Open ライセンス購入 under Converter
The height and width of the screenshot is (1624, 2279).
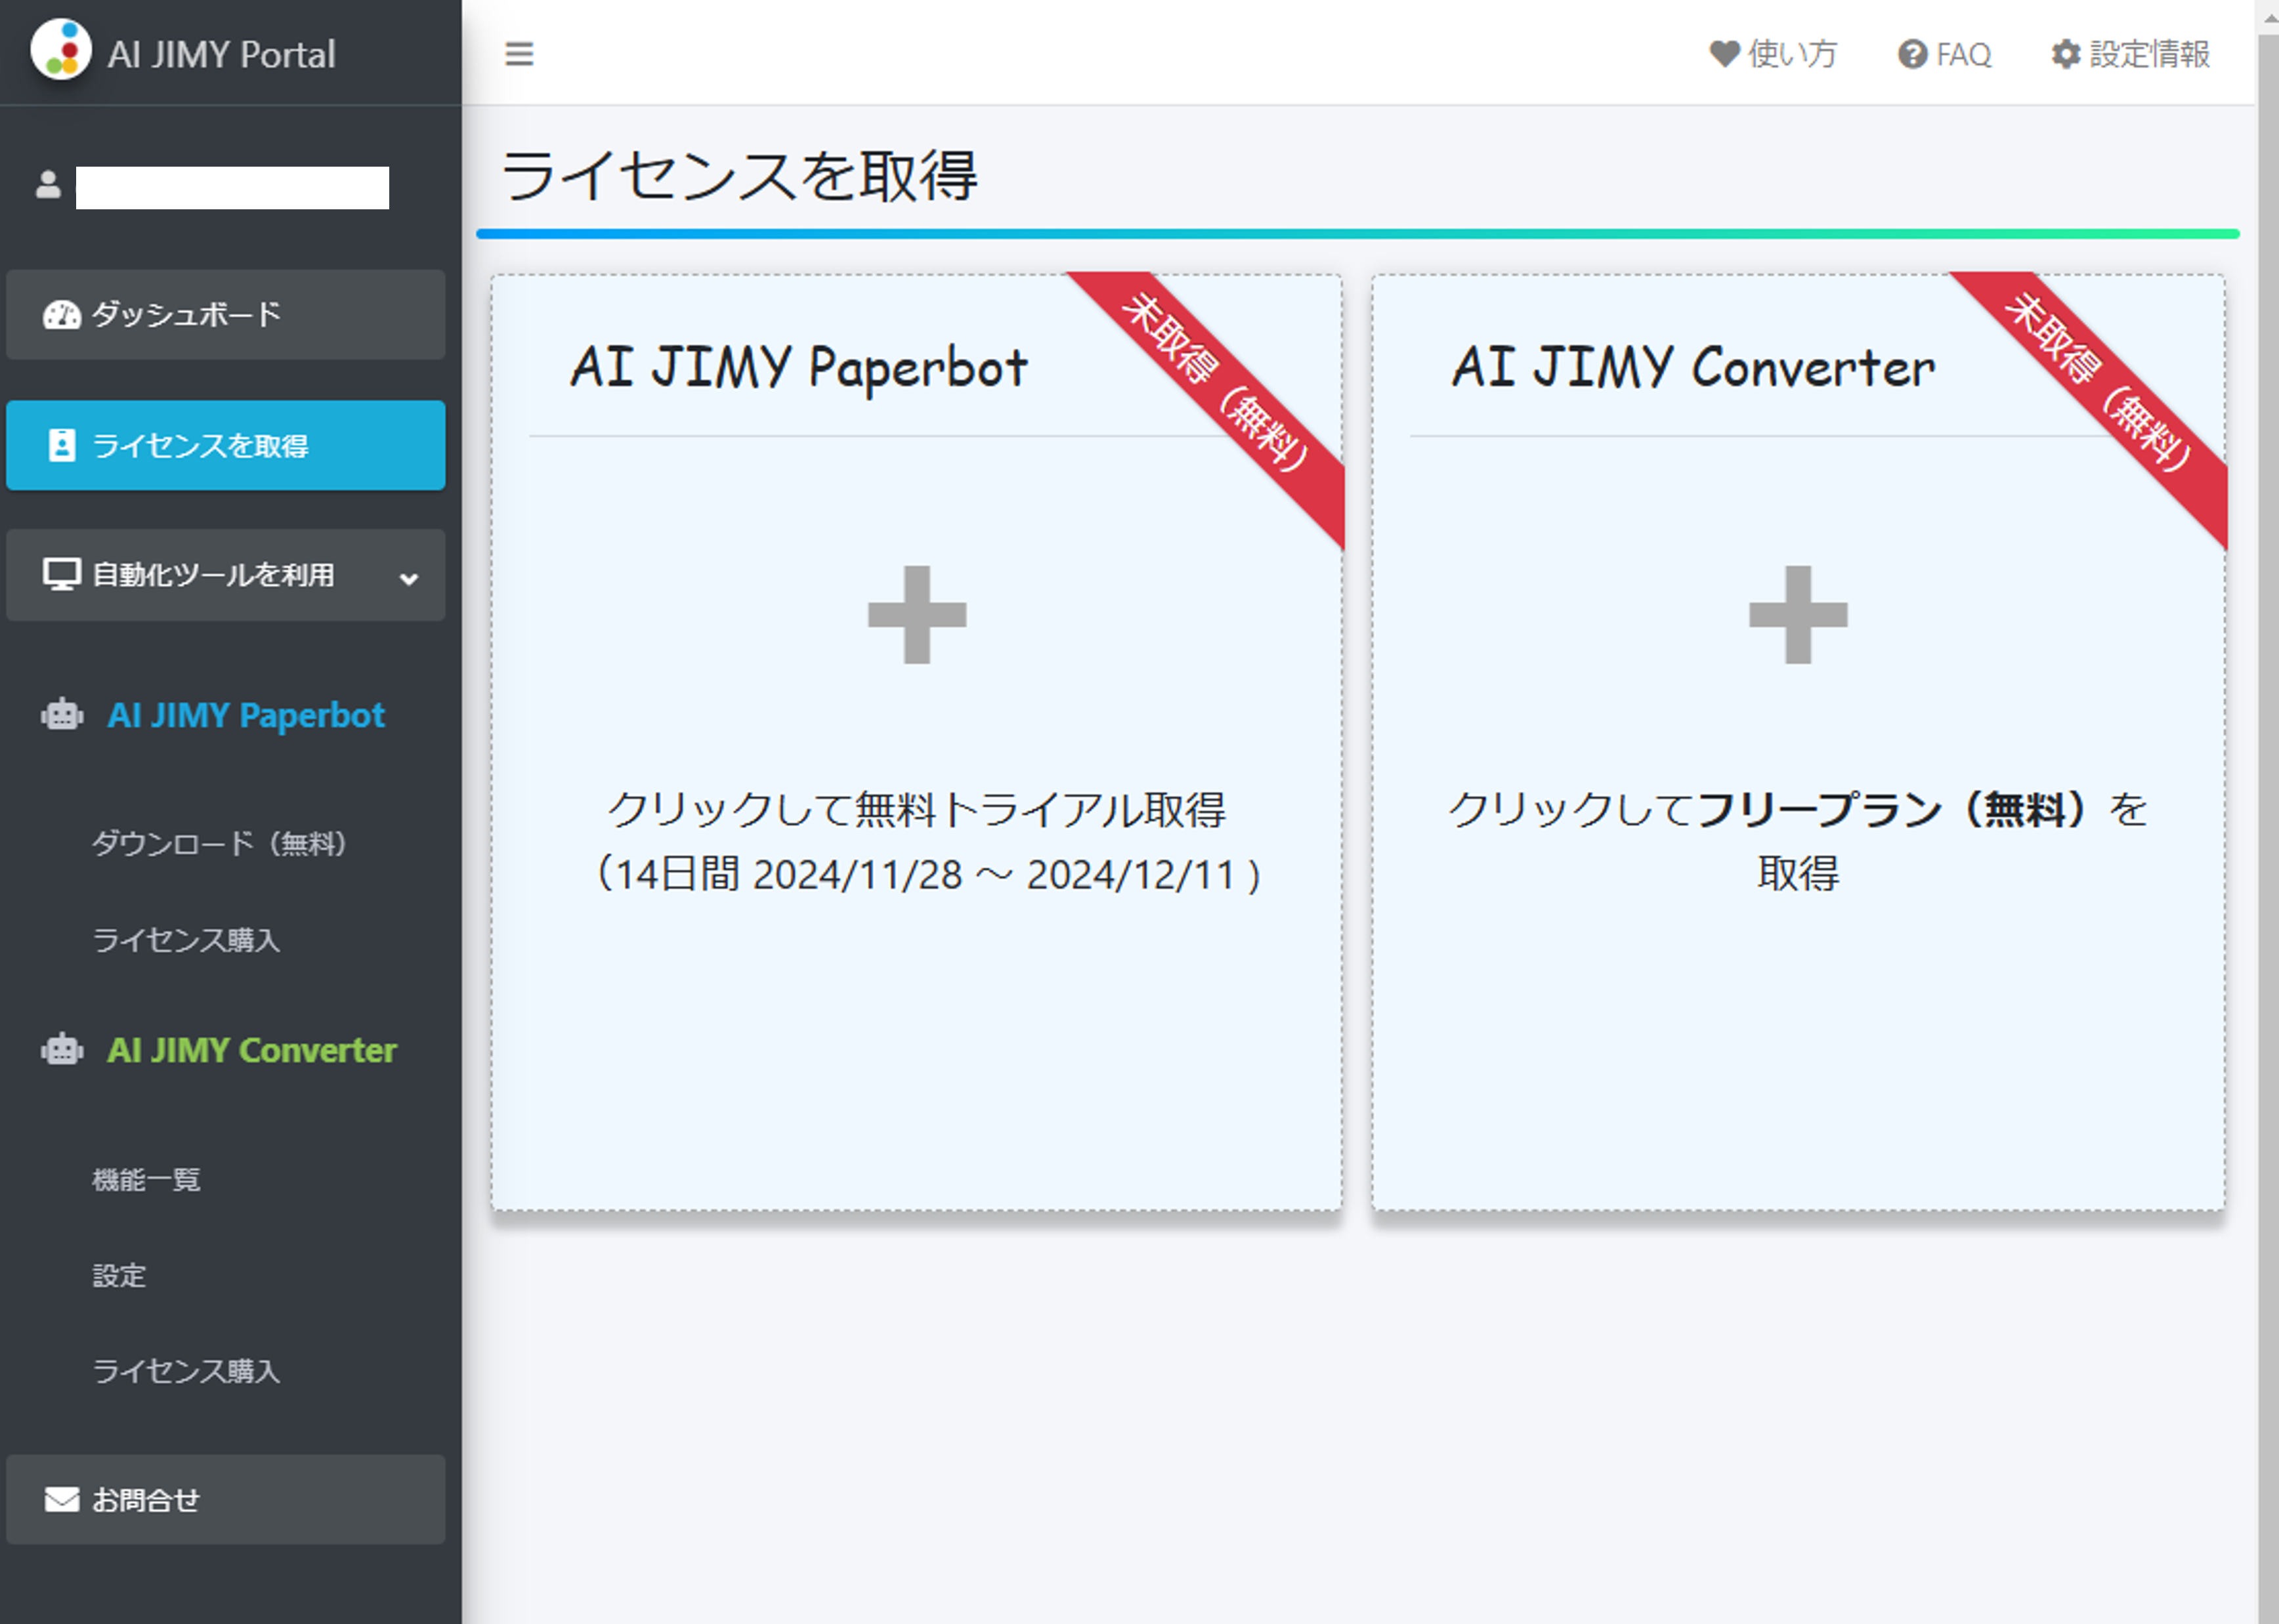coord(186,1371)
